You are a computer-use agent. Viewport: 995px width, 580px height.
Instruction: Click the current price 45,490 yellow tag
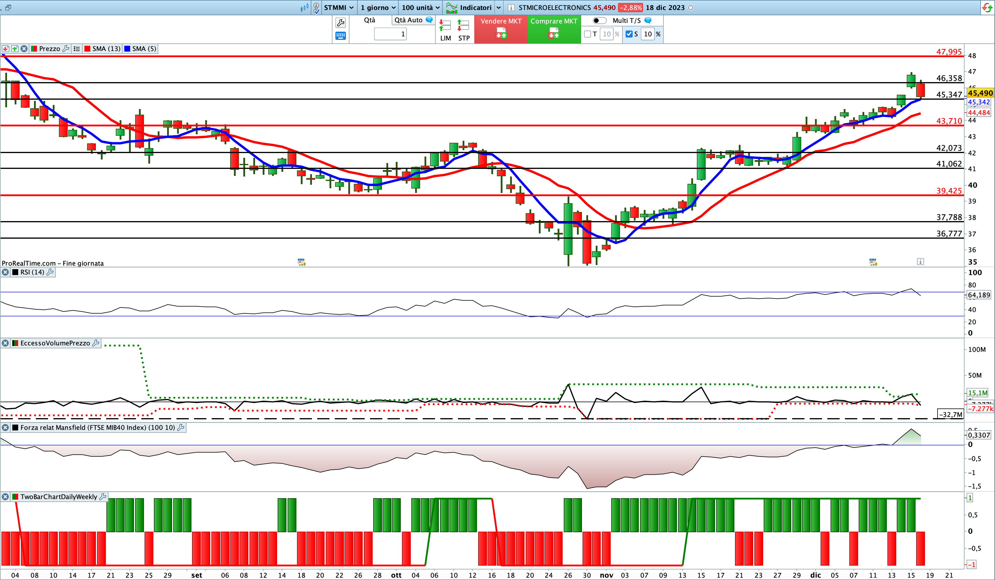pos(980,93)
